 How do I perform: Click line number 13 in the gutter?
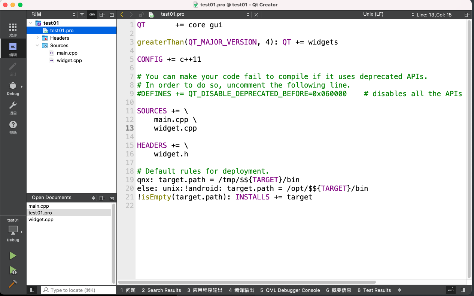(x=130, y=128)
